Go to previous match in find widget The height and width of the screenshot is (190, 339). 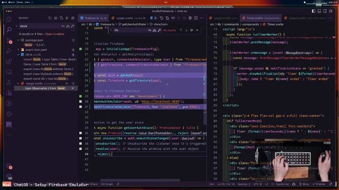tap(181, 31)
